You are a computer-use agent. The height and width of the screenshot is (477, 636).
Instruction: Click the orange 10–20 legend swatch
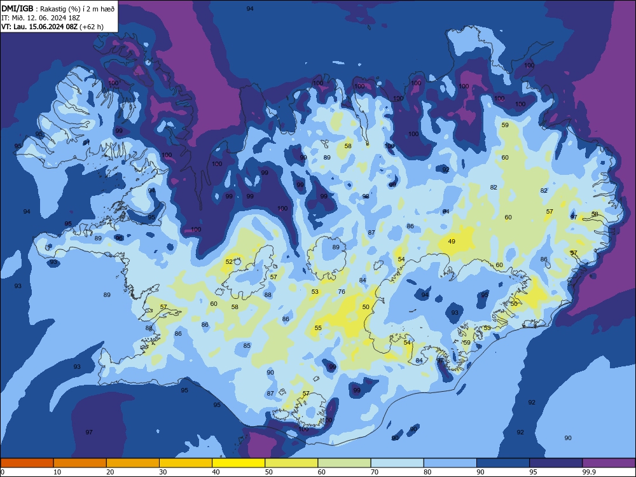click(x=80, y=463)
